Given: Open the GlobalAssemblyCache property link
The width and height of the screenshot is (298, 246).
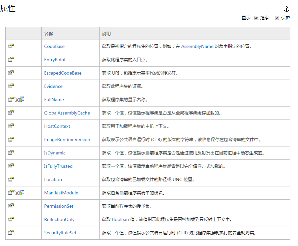Looking at the screenshot, I should 67,113.
